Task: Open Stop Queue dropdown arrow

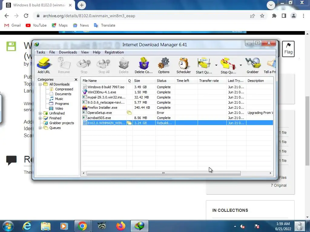Action: click(241, 65)
